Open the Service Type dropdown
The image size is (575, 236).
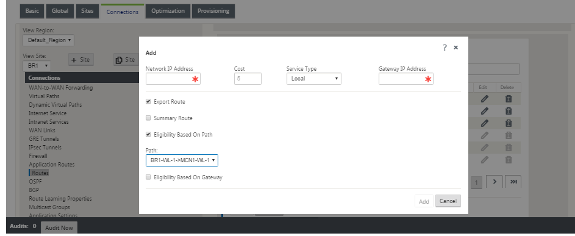[314, 79]
